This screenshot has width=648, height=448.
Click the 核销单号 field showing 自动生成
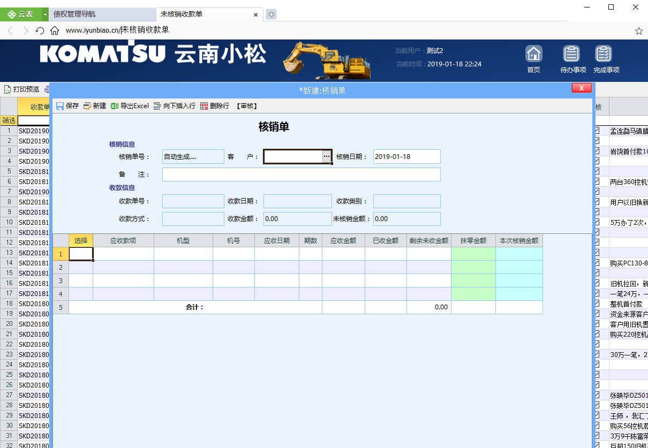(x=193, y=156)
